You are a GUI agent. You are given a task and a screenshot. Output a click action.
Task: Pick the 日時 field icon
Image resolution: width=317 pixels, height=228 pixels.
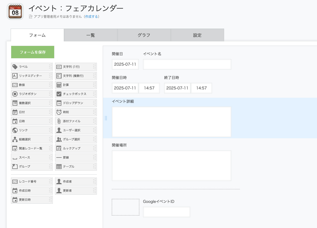[15, 121]
